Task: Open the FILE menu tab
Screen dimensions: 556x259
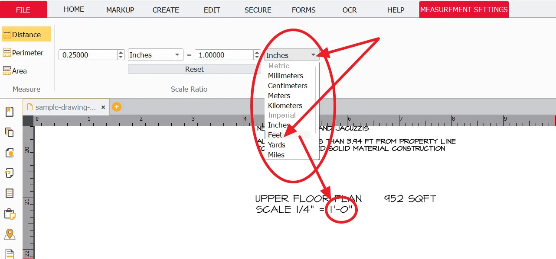Action: click(x=23, y=10)
